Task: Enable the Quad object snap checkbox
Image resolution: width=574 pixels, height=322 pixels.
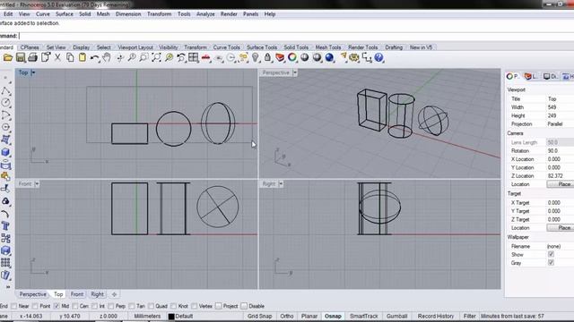Action: point(151,306)
